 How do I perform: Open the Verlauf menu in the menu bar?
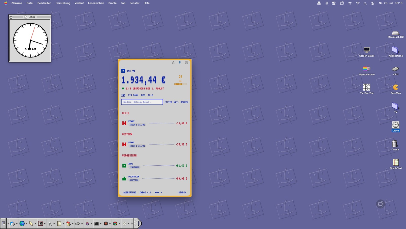(x=79, y=3)
